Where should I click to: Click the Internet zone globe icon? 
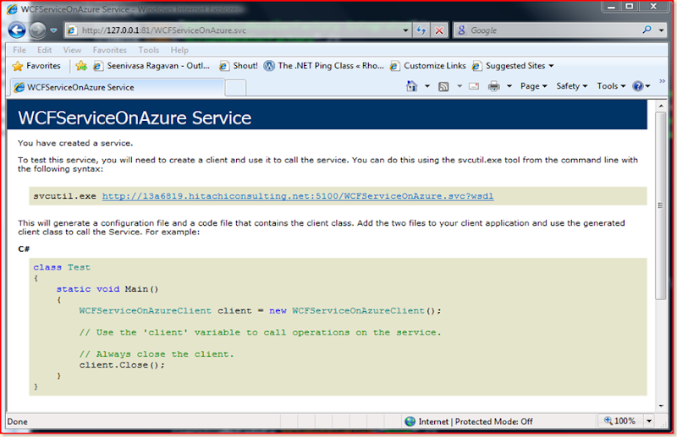[410, 422]
